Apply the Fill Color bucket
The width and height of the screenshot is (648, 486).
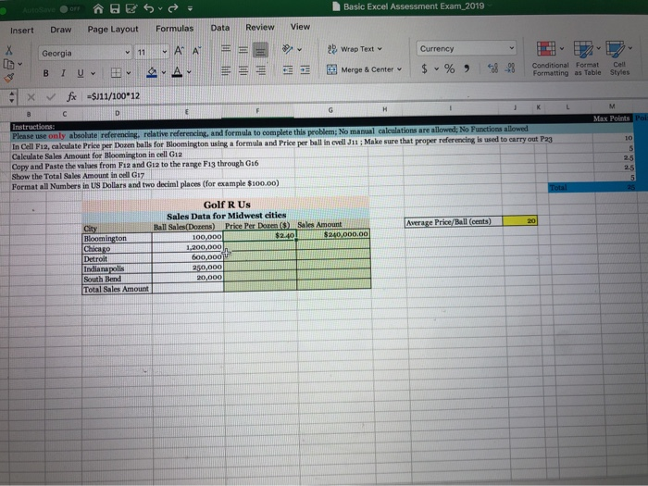click(152, 73)
